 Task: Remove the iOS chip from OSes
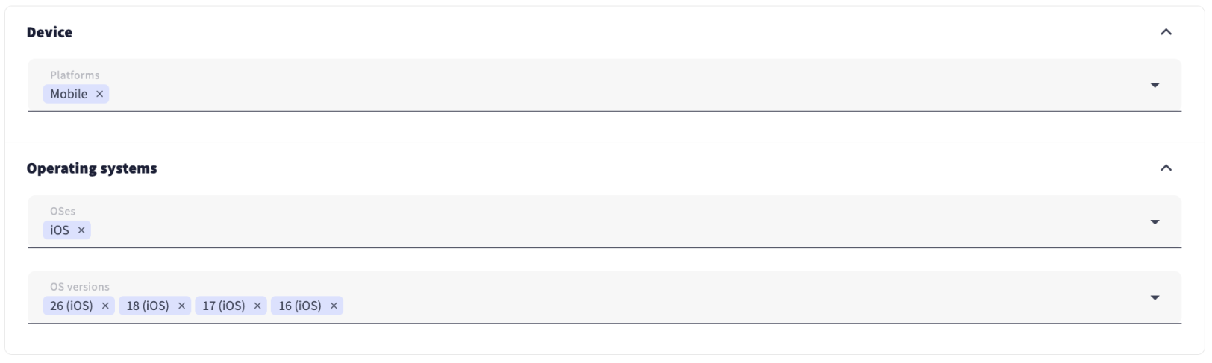coord(81,230)
